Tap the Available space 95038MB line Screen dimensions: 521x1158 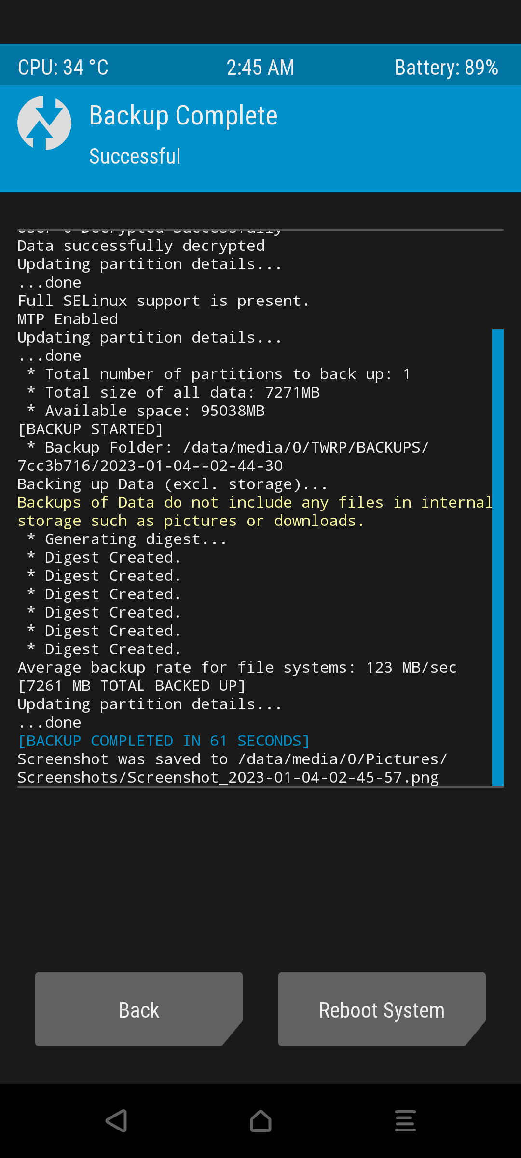click(x=146, y=411)
